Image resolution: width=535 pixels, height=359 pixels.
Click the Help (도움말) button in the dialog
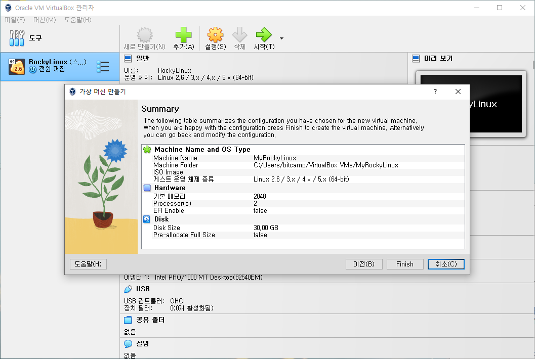click(89, 264)
